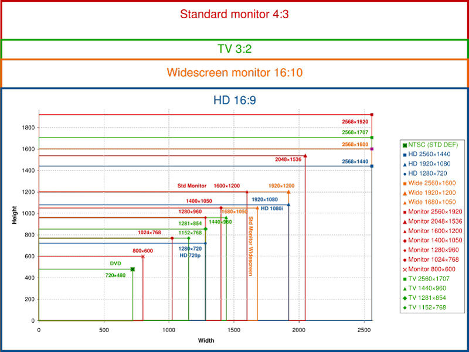The image size is (469, 352).
Task: Click the NTSC (STD DEF) legend marker
Action: [405, 144]
